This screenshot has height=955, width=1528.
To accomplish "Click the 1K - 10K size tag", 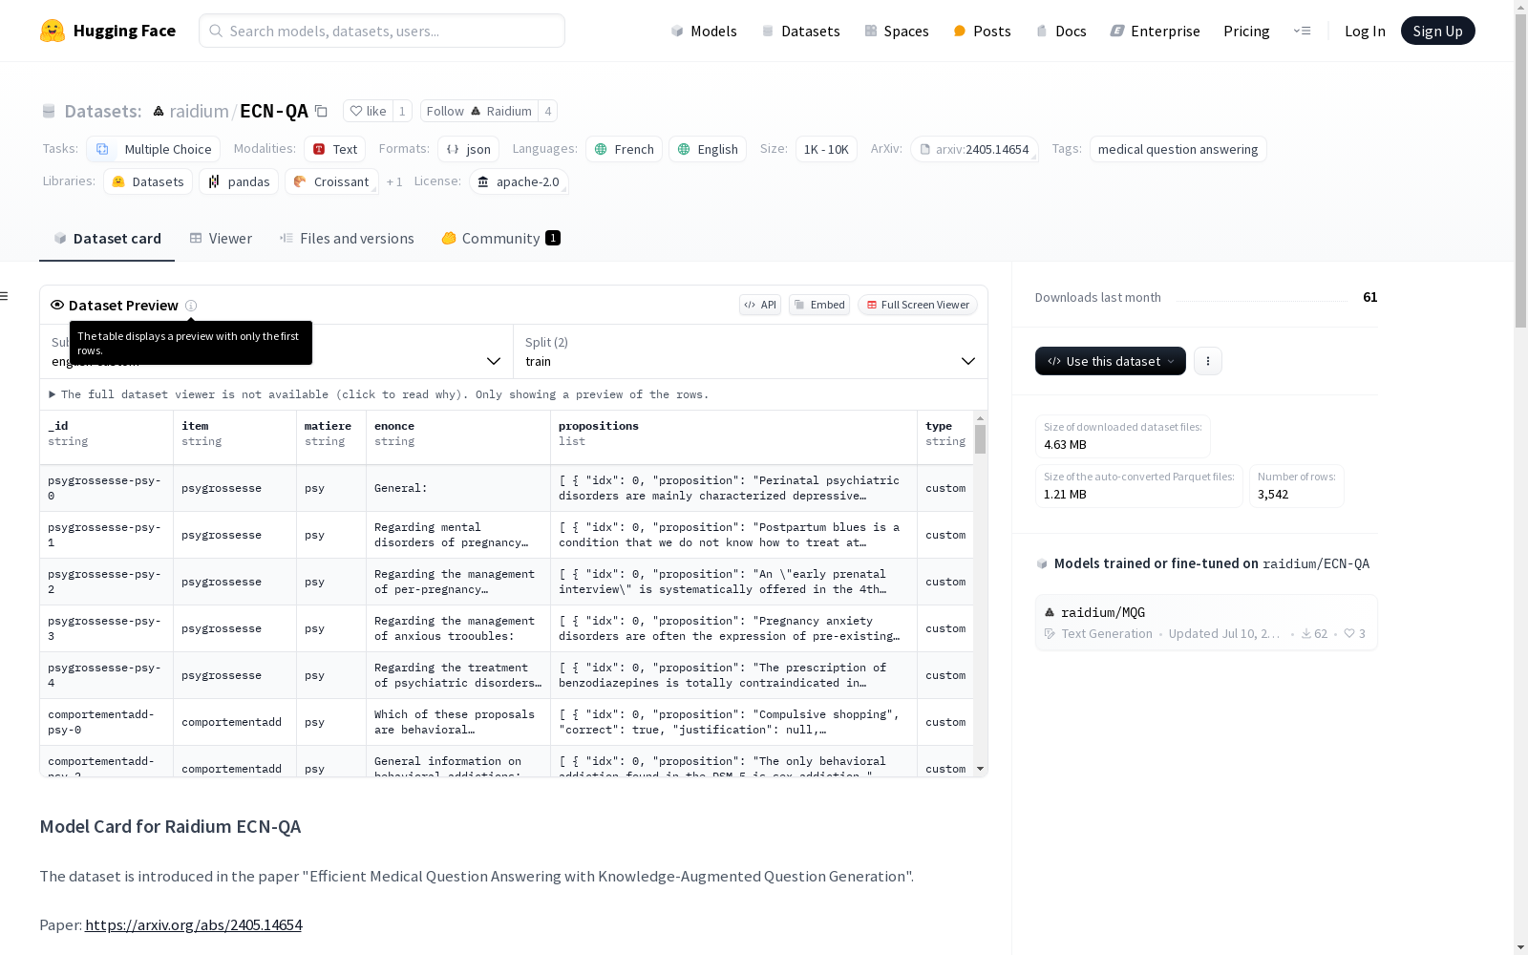I will point(826,149).
